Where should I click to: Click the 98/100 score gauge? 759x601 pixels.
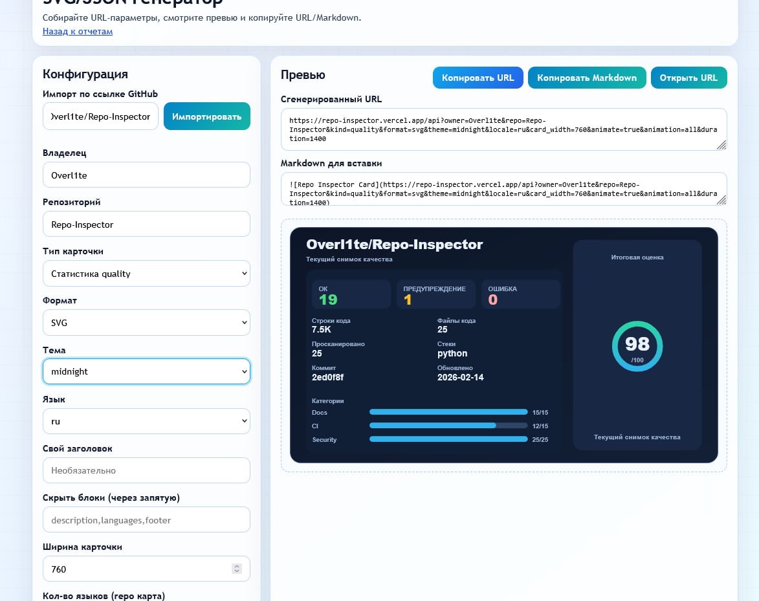point(637,346)
